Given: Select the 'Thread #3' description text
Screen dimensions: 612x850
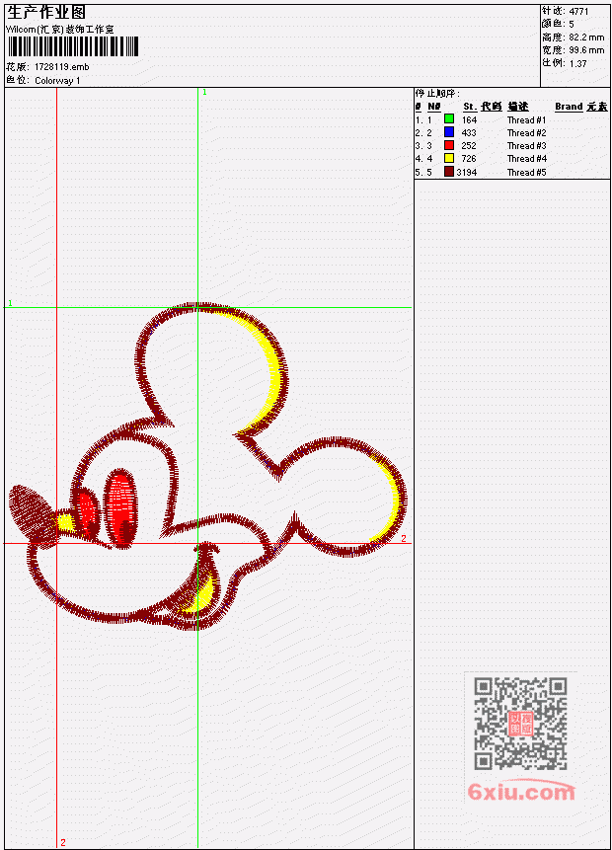Looking at the screenshot, I should (526, 146).
